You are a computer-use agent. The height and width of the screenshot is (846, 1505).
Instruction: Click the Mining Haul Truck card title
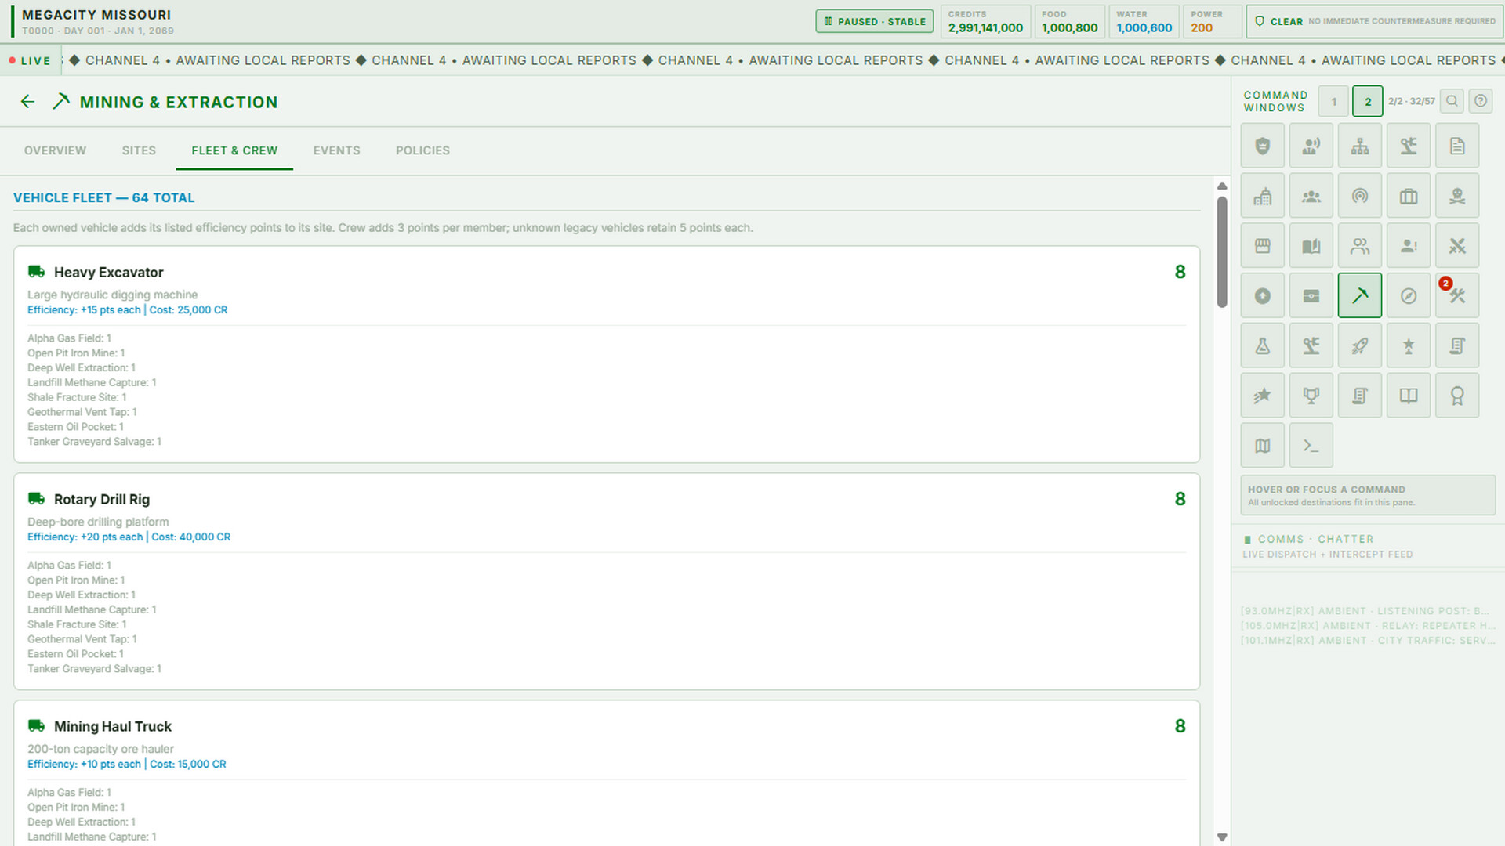coord(113,726)
